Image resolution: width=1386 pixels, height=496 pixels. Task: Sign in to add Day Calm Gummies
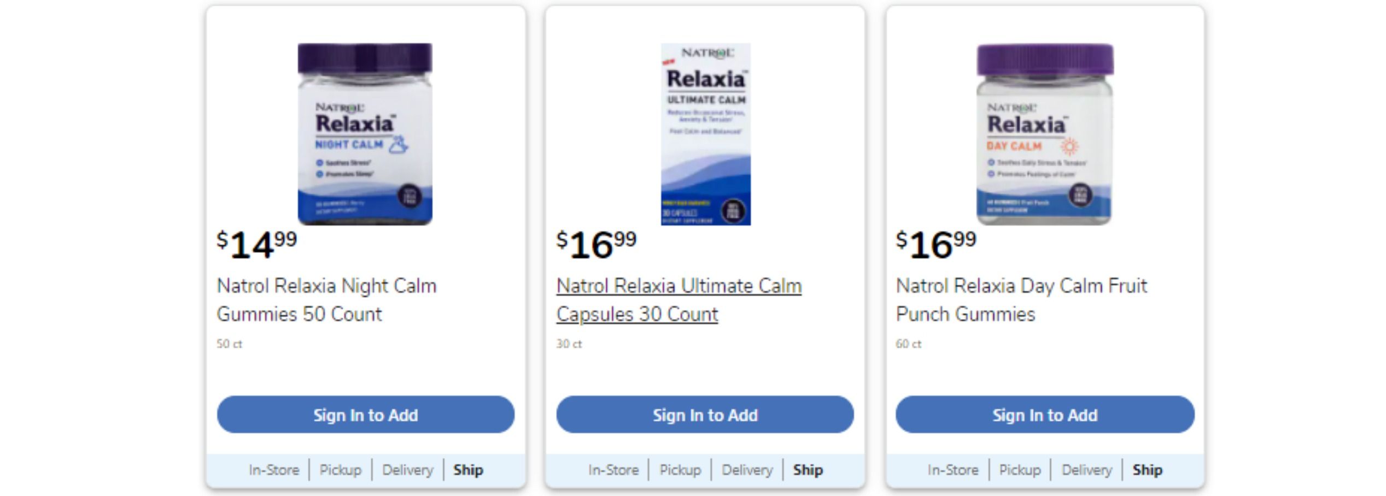[x=1044, y=415]
